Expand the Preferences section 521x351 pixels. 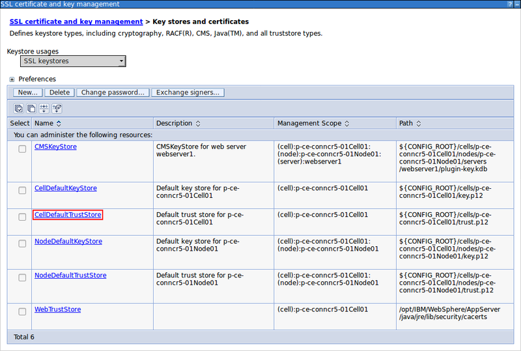tap(12, 79)
